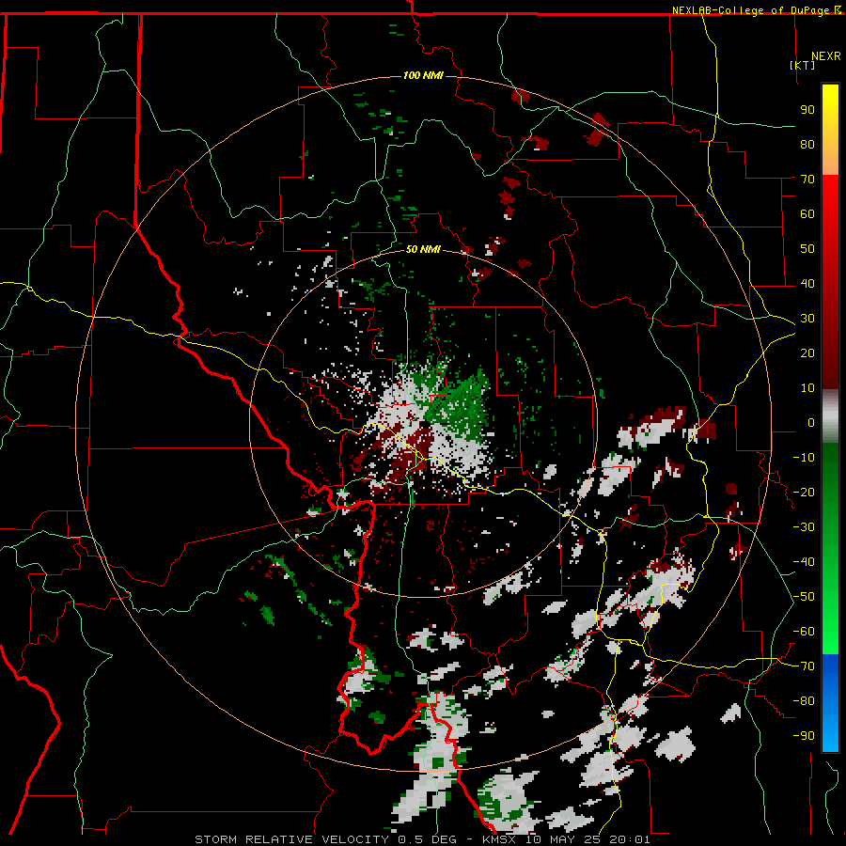
Task: Click the -40 scale value
Action: [x=804, y=562]
